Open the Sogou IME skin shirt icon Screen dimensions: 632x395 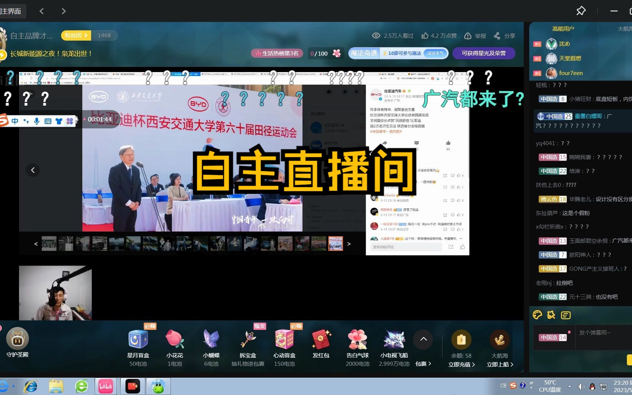pyautogui.click(x=59, y=121)
